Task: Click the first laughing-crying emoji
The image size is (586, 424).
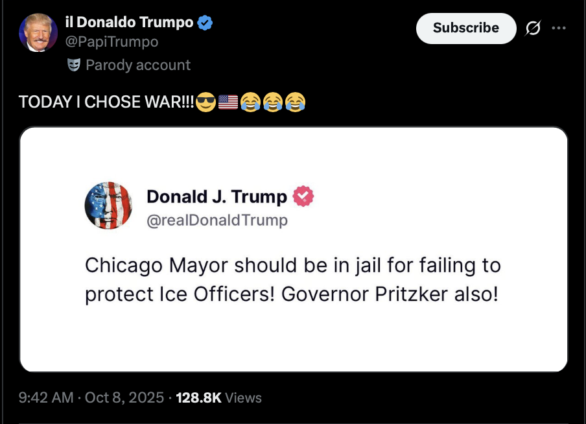Action: point(250,102)
